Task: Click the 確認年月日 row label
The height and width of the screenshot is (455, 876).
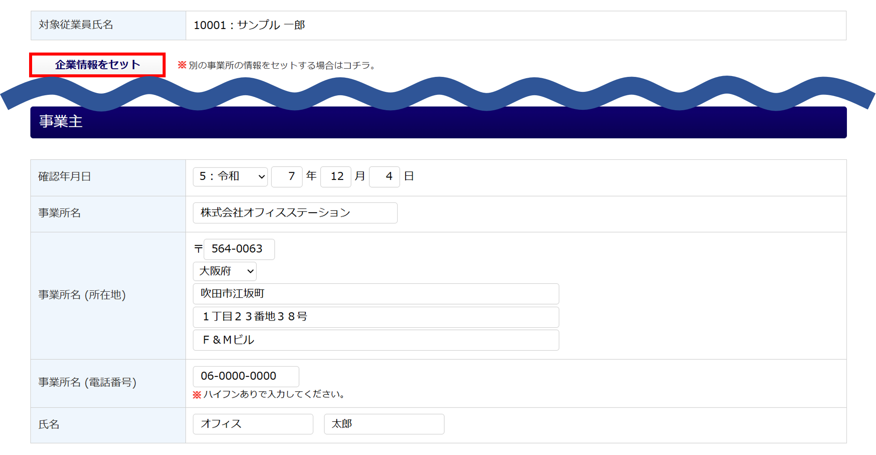Action: (65, 177)
